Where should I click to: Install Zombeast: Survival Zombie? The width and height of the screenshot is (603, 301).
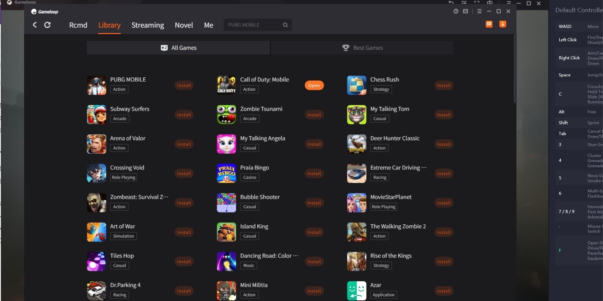tap(184, 203)
